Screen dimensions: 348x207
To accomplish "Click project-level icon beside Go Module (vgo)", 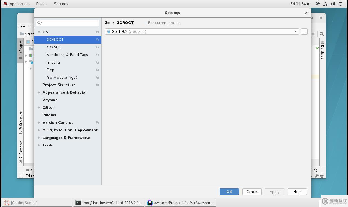I will tap(97, 77).
